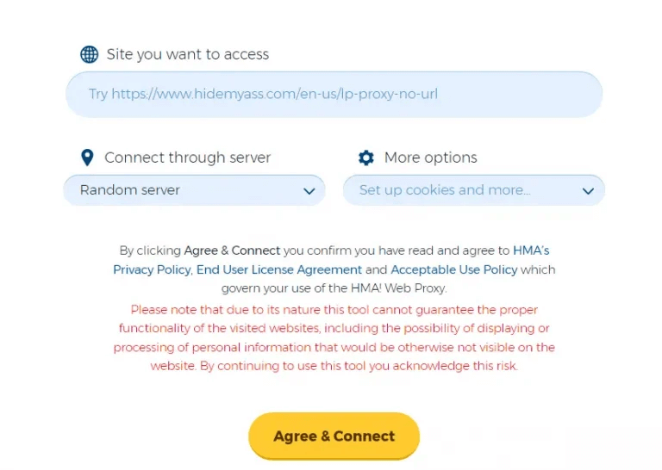662x470 pixels.
Task: Click the chevron arrow in cookies options box
Action: [588, 191]
